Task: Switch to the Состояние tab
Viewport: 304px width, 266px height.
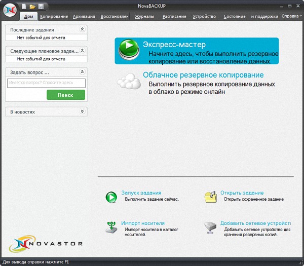Action: tap(235, 17)
